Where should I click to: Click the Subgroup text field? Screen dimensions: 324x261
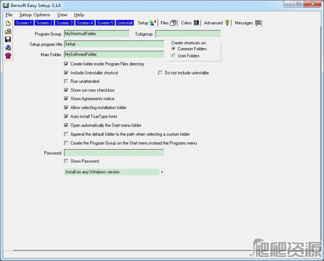(187, 34)
